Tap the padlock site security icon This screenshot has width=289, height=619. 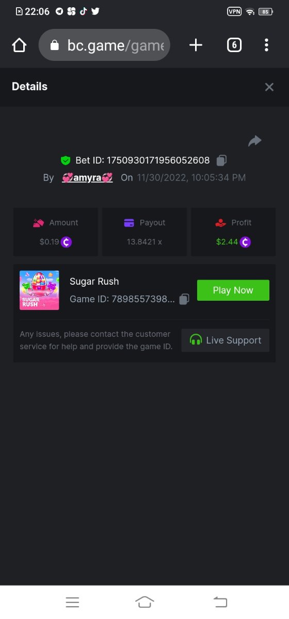[x=55, y=46]
